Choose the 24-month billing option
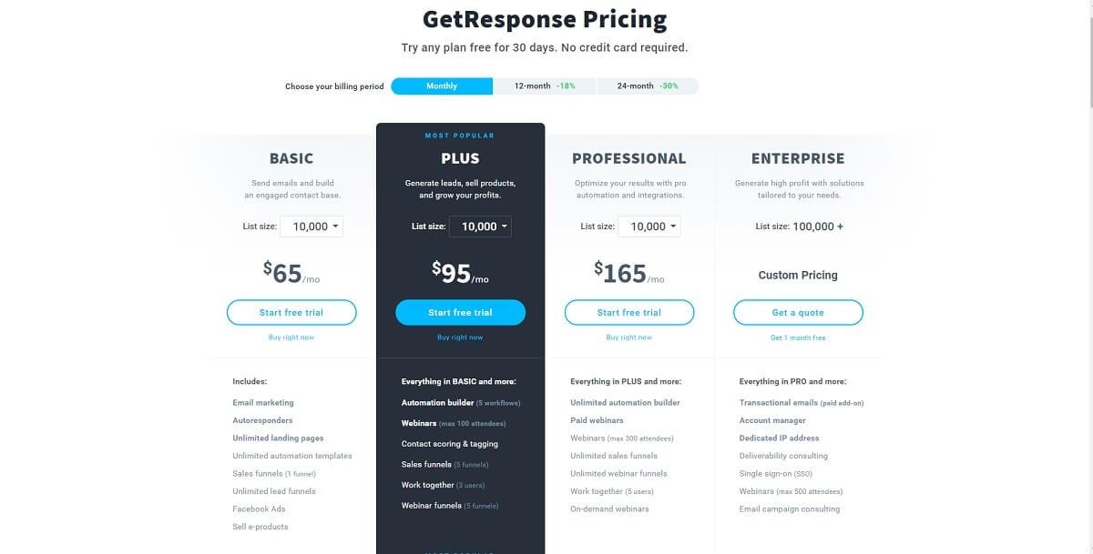The height and width of the screenshot is (554, 1093). pos(648,86)
